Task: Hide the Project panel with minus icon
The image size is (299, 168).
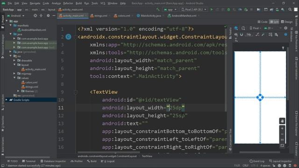Action: (x=54, y=15)
